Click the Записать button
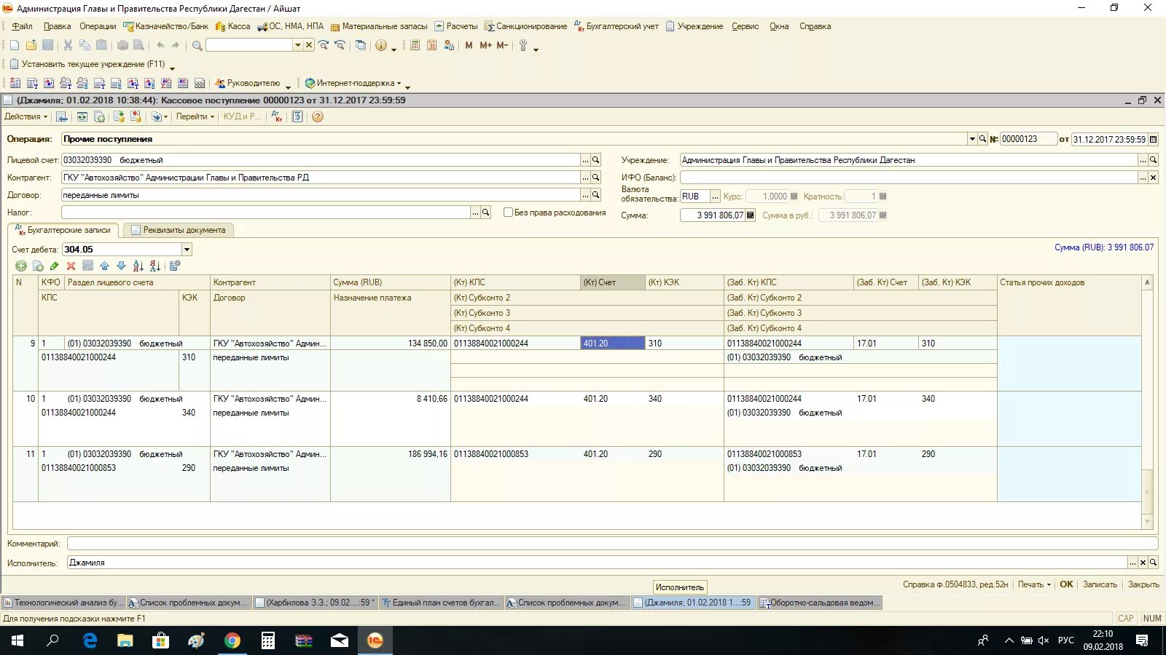 coord(1100,584)
